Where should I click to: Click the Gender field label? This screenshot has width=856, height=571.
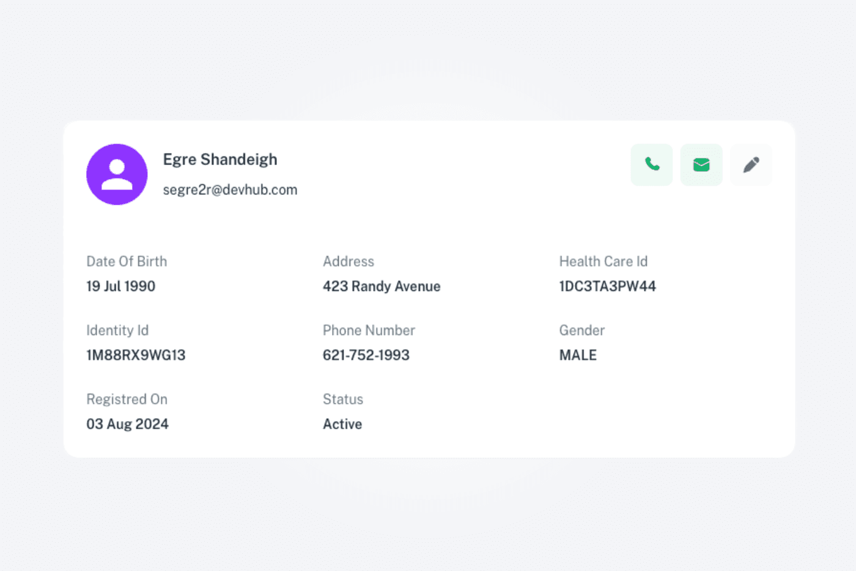click(x=582, y=331)
